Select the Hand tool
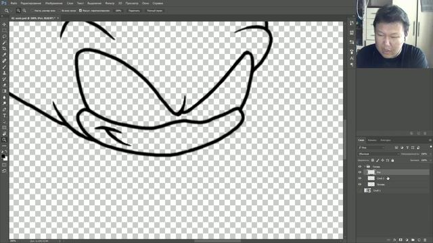 [x=4, y=134]
